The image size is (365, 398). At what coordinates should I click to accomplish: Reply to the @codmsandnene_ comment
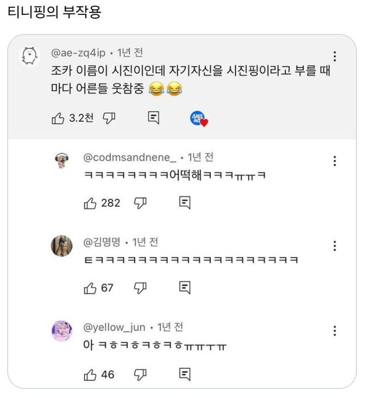click(185, 203)
